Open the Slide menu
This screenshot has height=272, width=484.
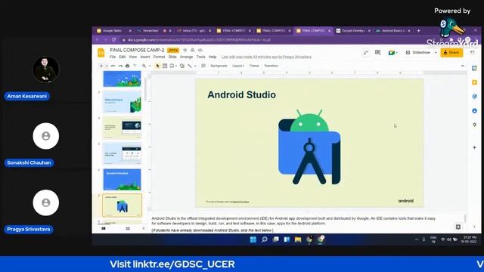172,57
